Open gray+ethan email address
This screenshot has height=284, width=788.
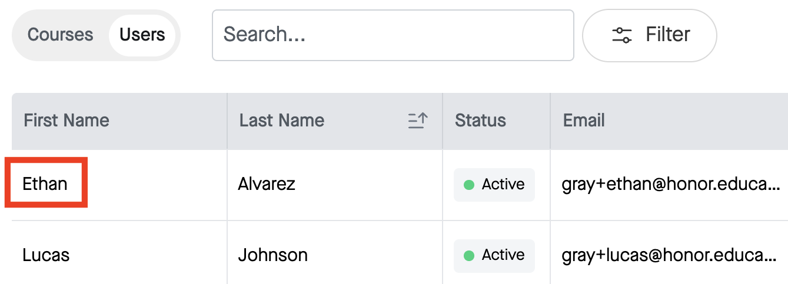(x=671, y=185)
